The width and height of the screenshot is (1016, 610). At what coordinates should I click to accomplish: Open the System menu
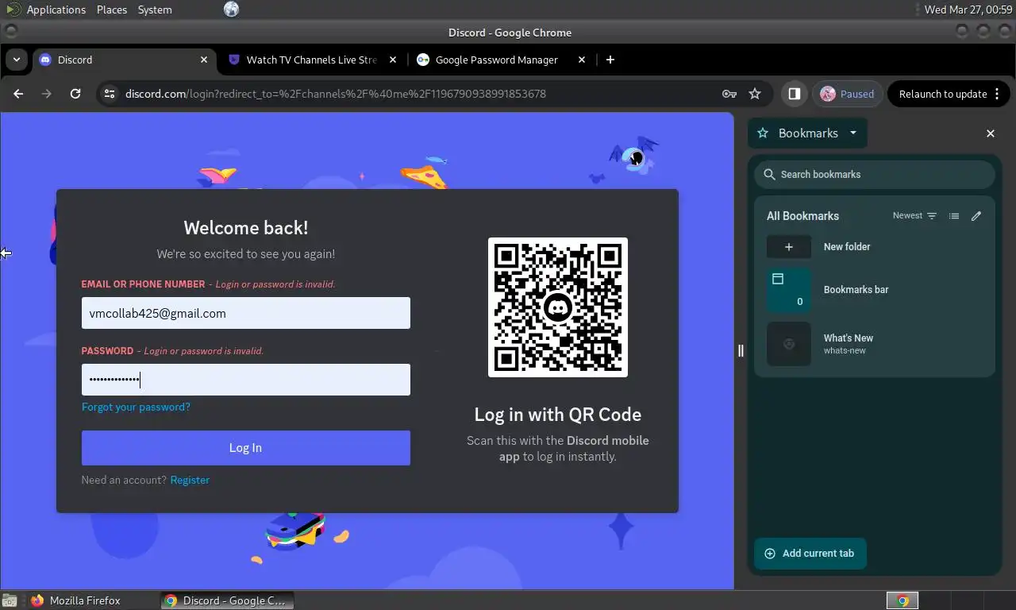155,10
